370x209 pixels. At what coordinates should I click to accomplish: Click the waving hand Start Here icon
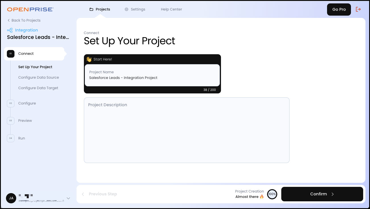pos(89,59)
